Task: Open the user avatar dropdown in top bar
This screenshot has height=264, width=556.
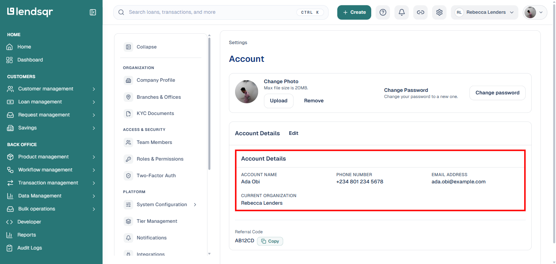Action: click(x=535, y=12)
